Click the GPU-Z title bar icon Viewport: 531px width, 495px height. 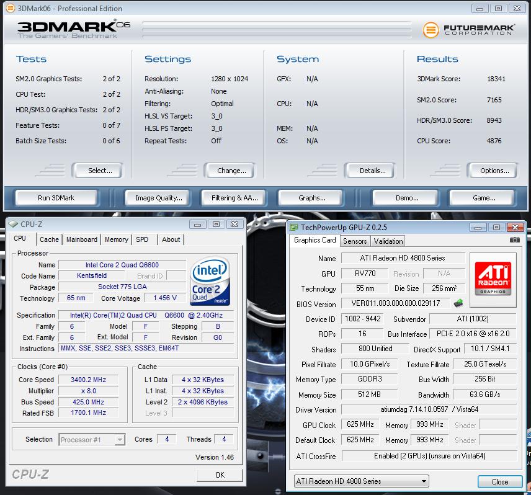295,228
